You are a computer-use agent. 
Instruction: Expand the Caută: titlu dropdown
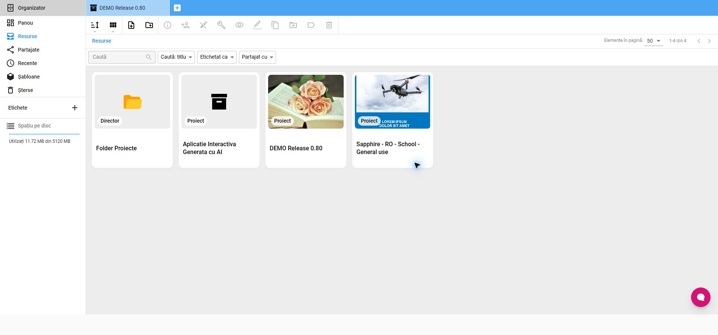[176, 57]
